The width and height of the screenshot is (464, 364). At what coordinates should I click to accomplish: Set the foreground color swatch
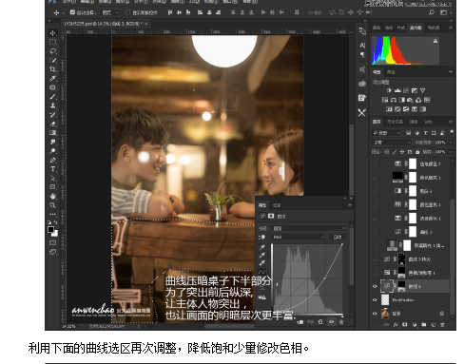click(x=50, y=230)
